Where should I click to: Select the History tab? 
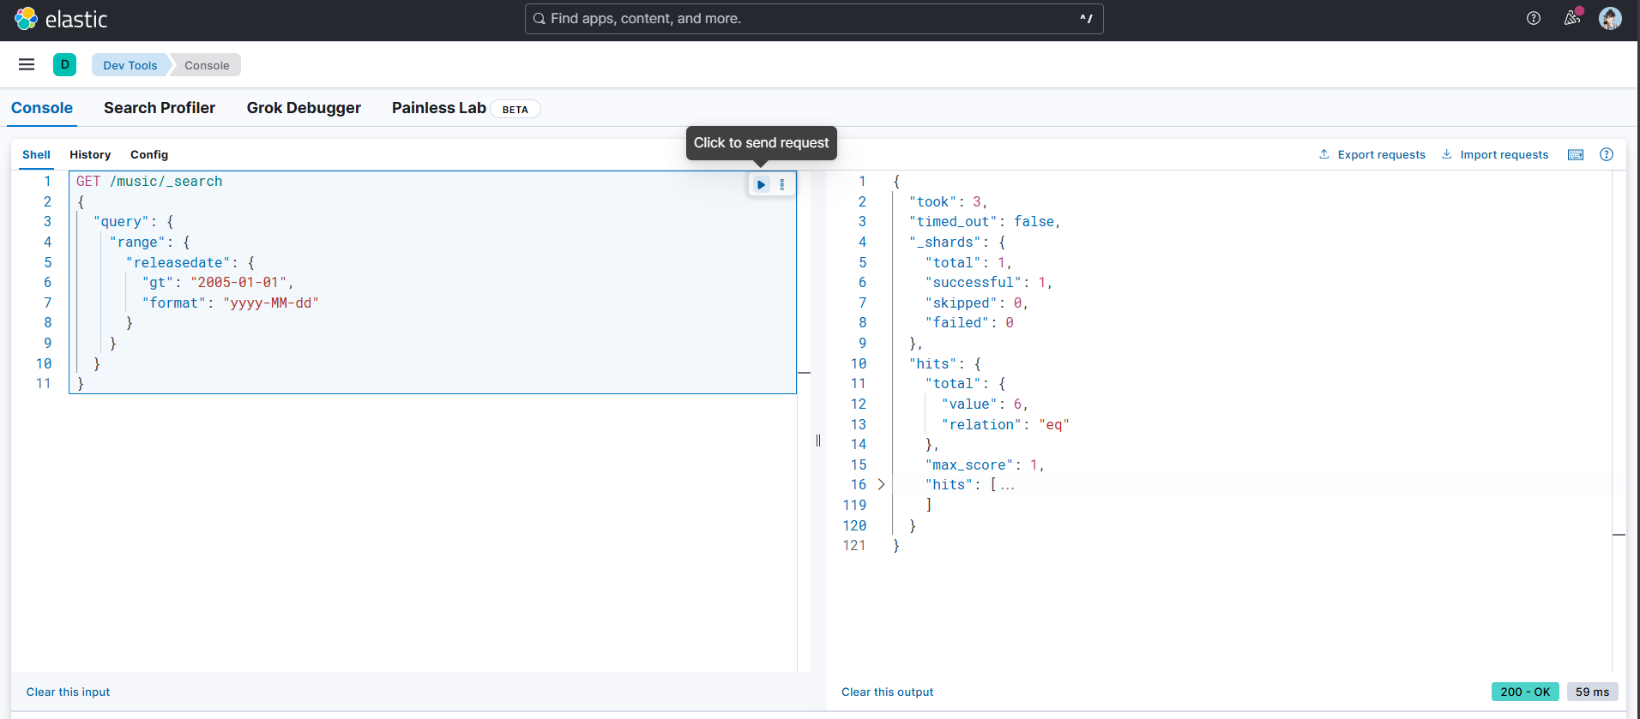pyautogui.click(x=90, y=154)
